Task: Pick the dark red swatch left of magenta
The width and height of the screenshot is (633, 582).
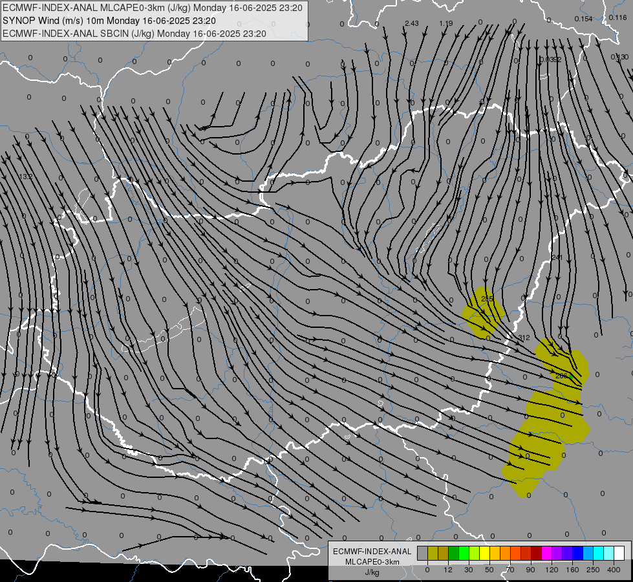Action: pos(537,553)
